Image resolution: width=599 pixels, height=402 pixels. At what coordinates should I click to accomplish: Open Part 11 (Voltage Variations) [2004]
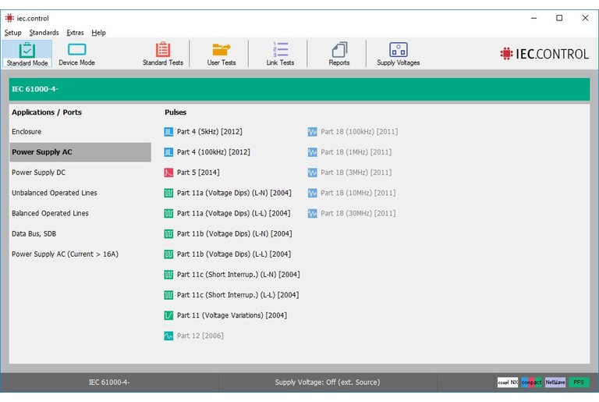[x=232, y=315]
